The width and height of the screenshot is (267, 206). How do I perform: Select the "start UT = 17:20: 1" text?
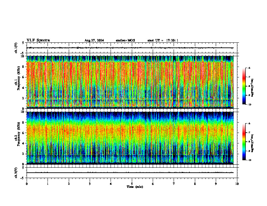click(163, 40)
